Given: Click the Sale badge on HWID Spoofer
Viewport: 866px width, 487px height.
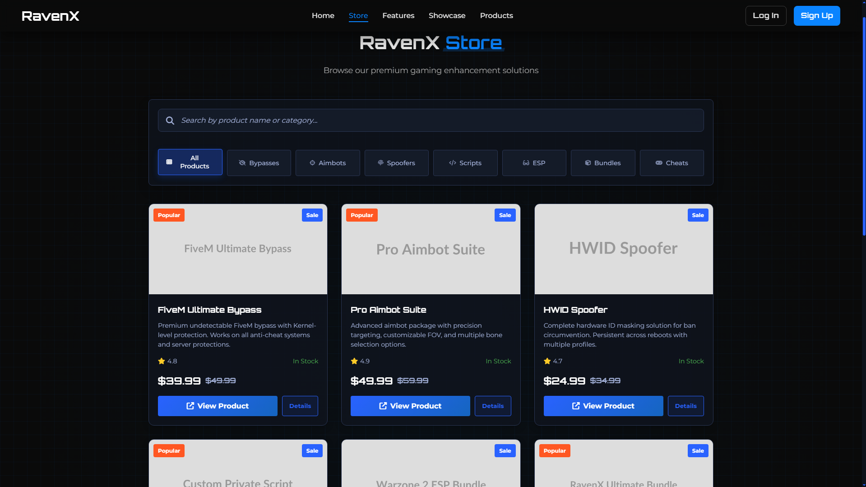Looking at the screenshot, I should [x=698, y=215].
